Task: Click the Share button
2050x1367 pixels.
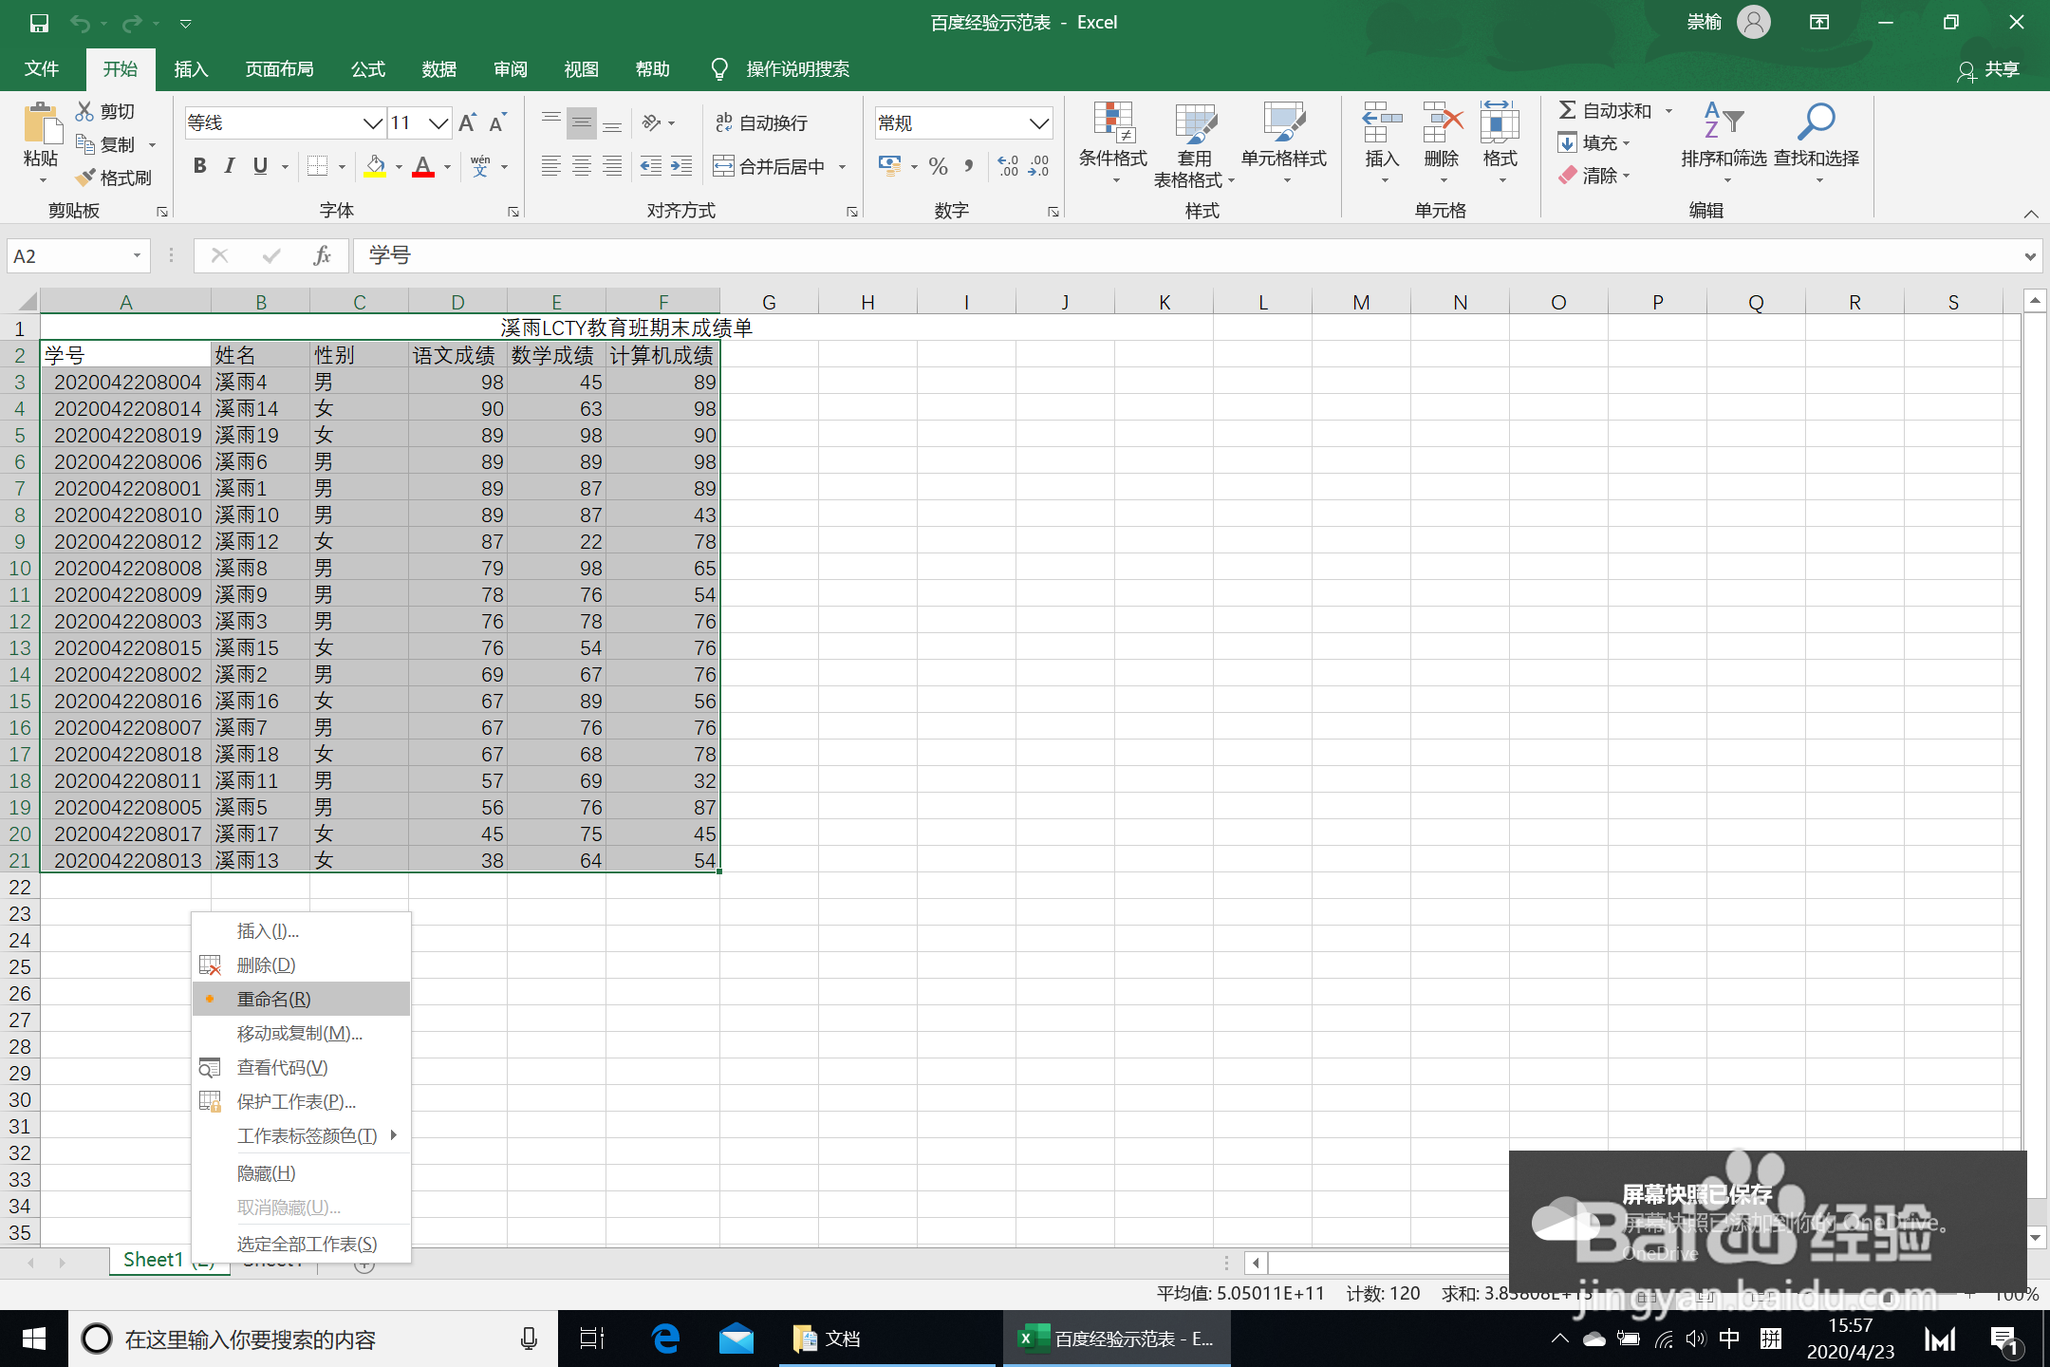Action: [x=1989, y=69]
